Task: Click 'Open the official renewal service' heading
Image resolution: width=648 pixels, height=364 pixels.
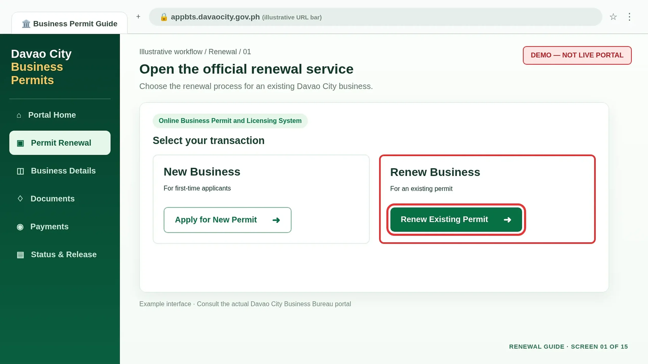Action: coord(246,69)
